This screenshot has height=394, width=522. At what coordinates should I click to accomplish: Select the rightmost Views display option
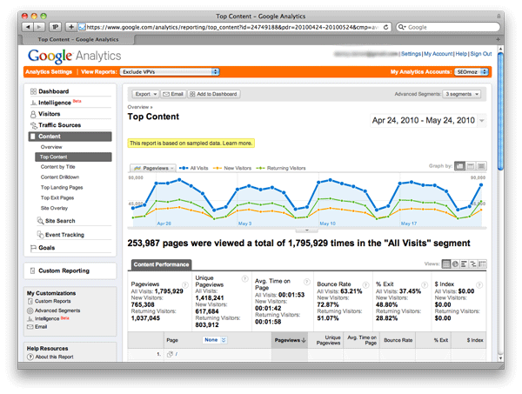[x=482, y=264]
